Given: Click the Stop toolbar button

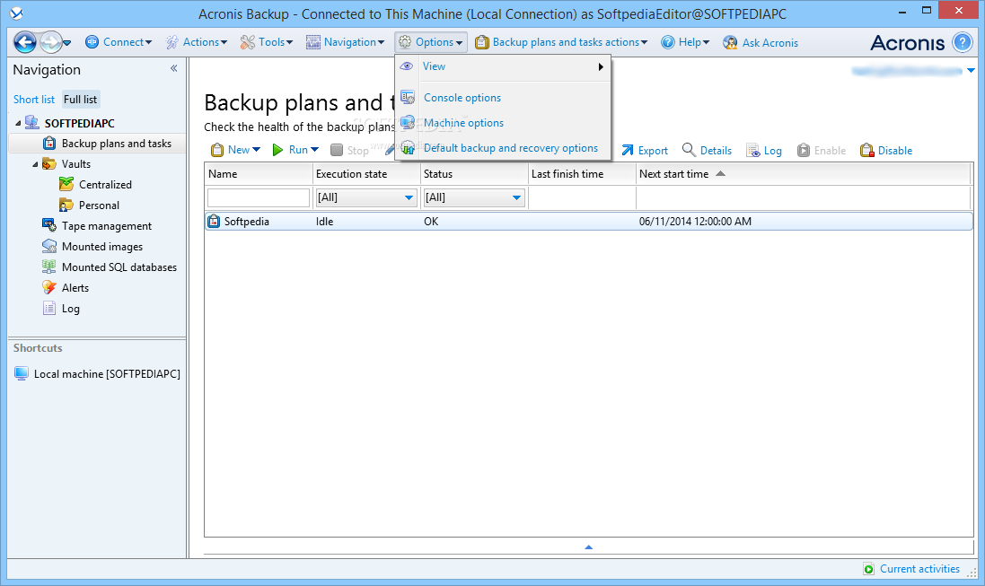Looking at the screenshot, I should (x=350, y=150).
